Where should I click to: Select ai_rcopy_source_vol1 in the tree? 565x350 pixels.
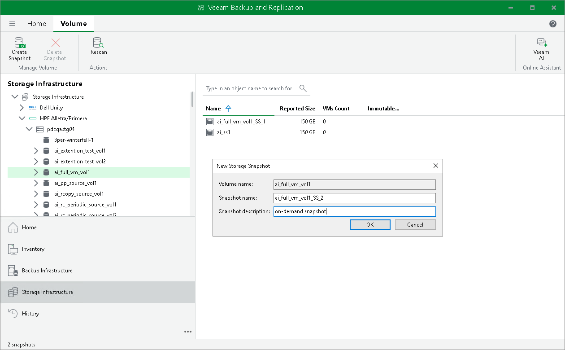point(79,194)
